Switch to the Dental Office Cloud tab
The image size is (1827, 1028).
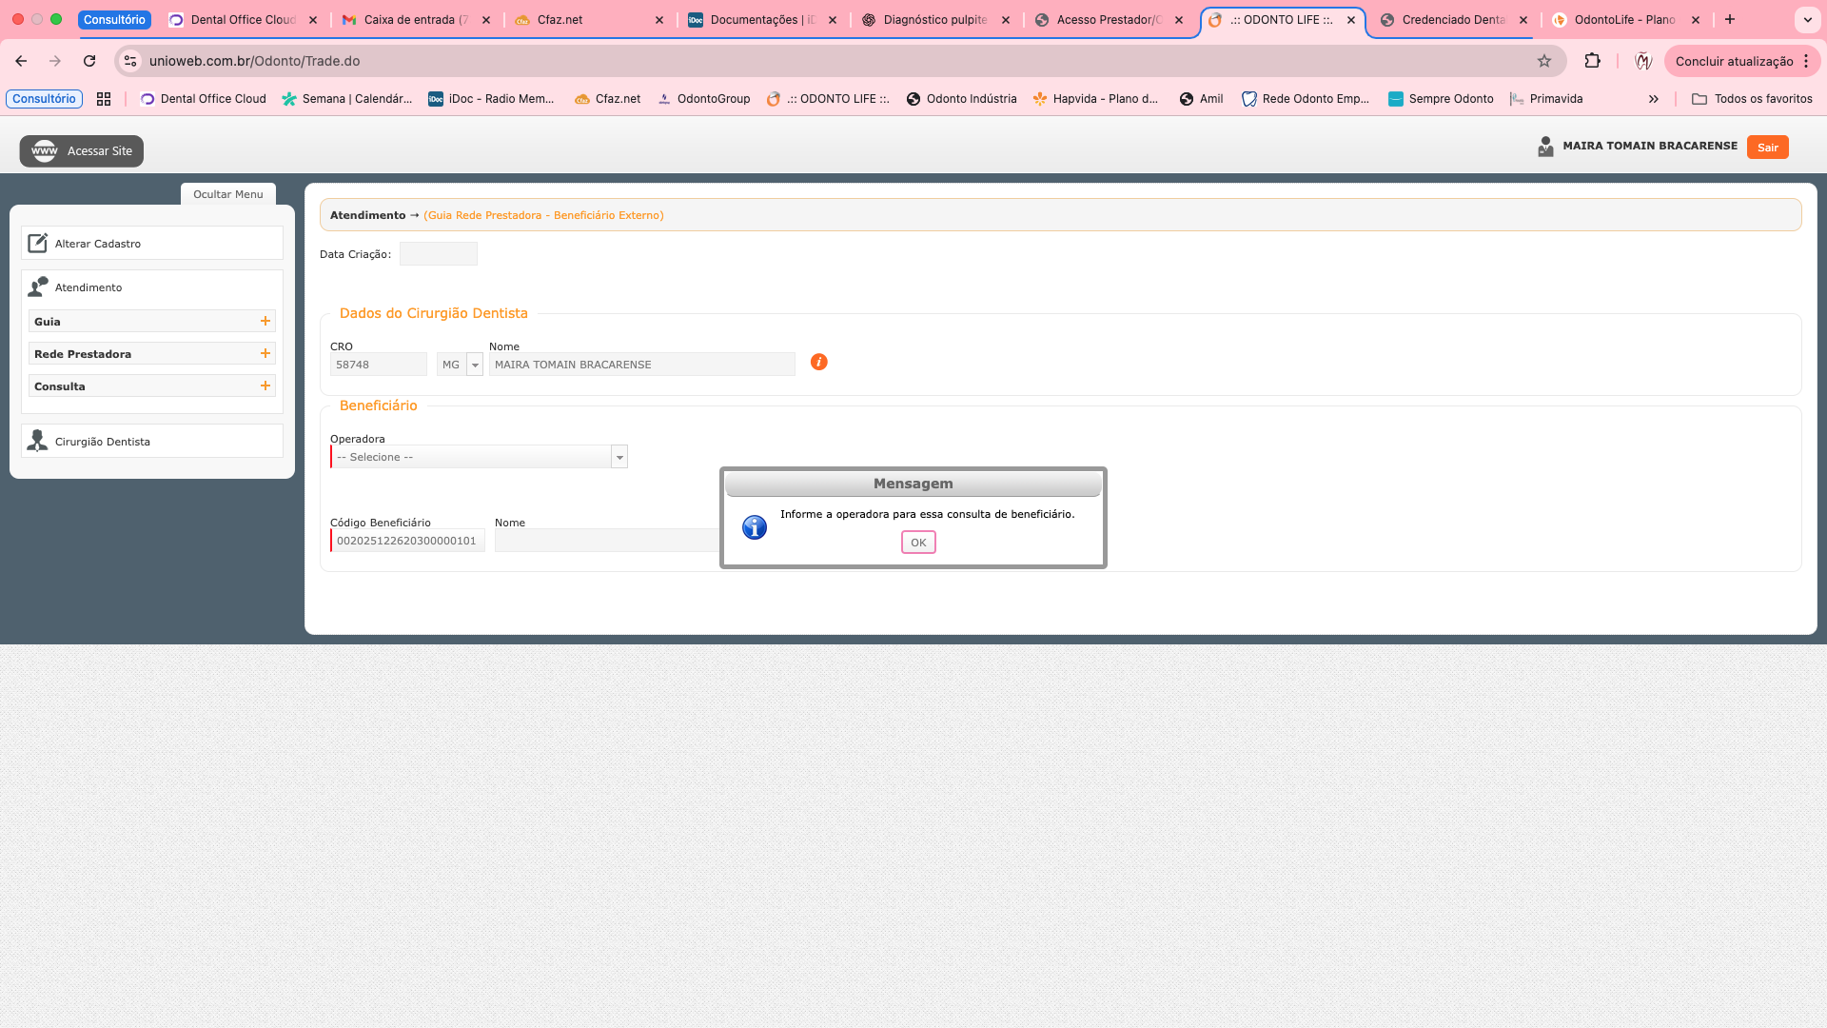point(243,20)
